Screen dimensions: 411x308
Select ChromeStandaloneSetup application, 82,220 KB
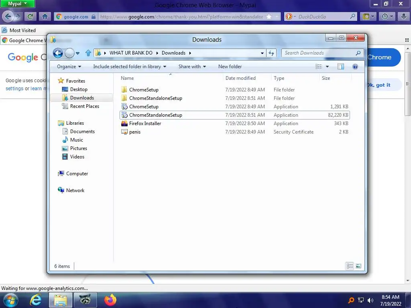234,115
